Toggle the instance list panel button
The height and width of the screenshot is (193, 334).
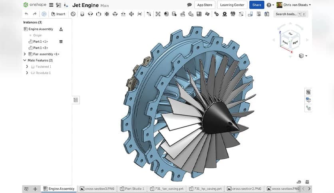pos(76,100)
